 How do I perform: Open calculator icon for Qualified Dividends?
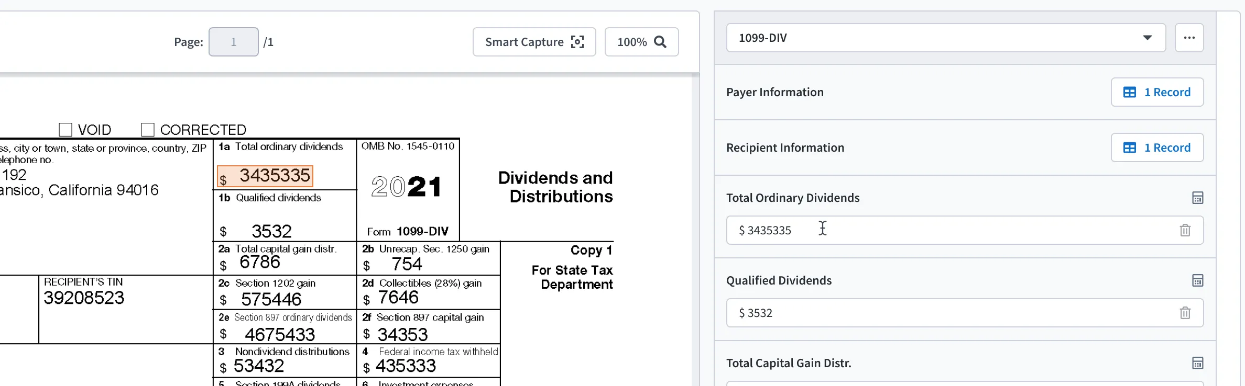pyautogui.click(x=1197, y=280)
